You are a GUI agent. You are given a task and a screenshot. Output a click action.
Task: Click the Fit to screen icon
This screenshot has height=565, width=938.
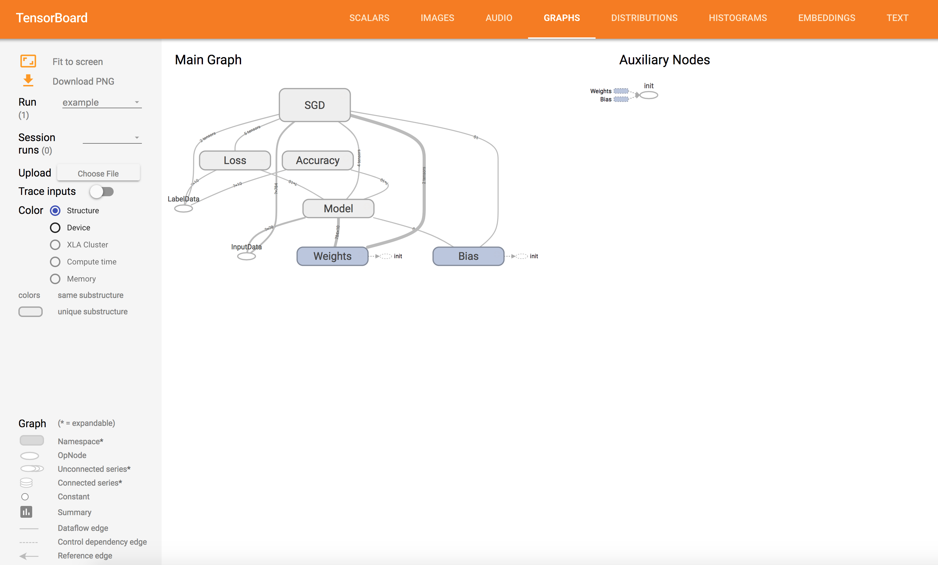28,61
